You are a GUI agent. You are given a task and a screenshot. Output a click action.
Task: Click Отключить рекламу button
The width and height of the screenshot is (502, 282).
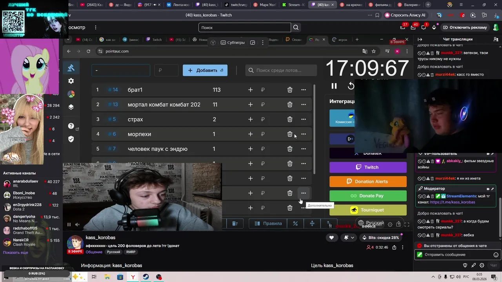coord(465,27)
